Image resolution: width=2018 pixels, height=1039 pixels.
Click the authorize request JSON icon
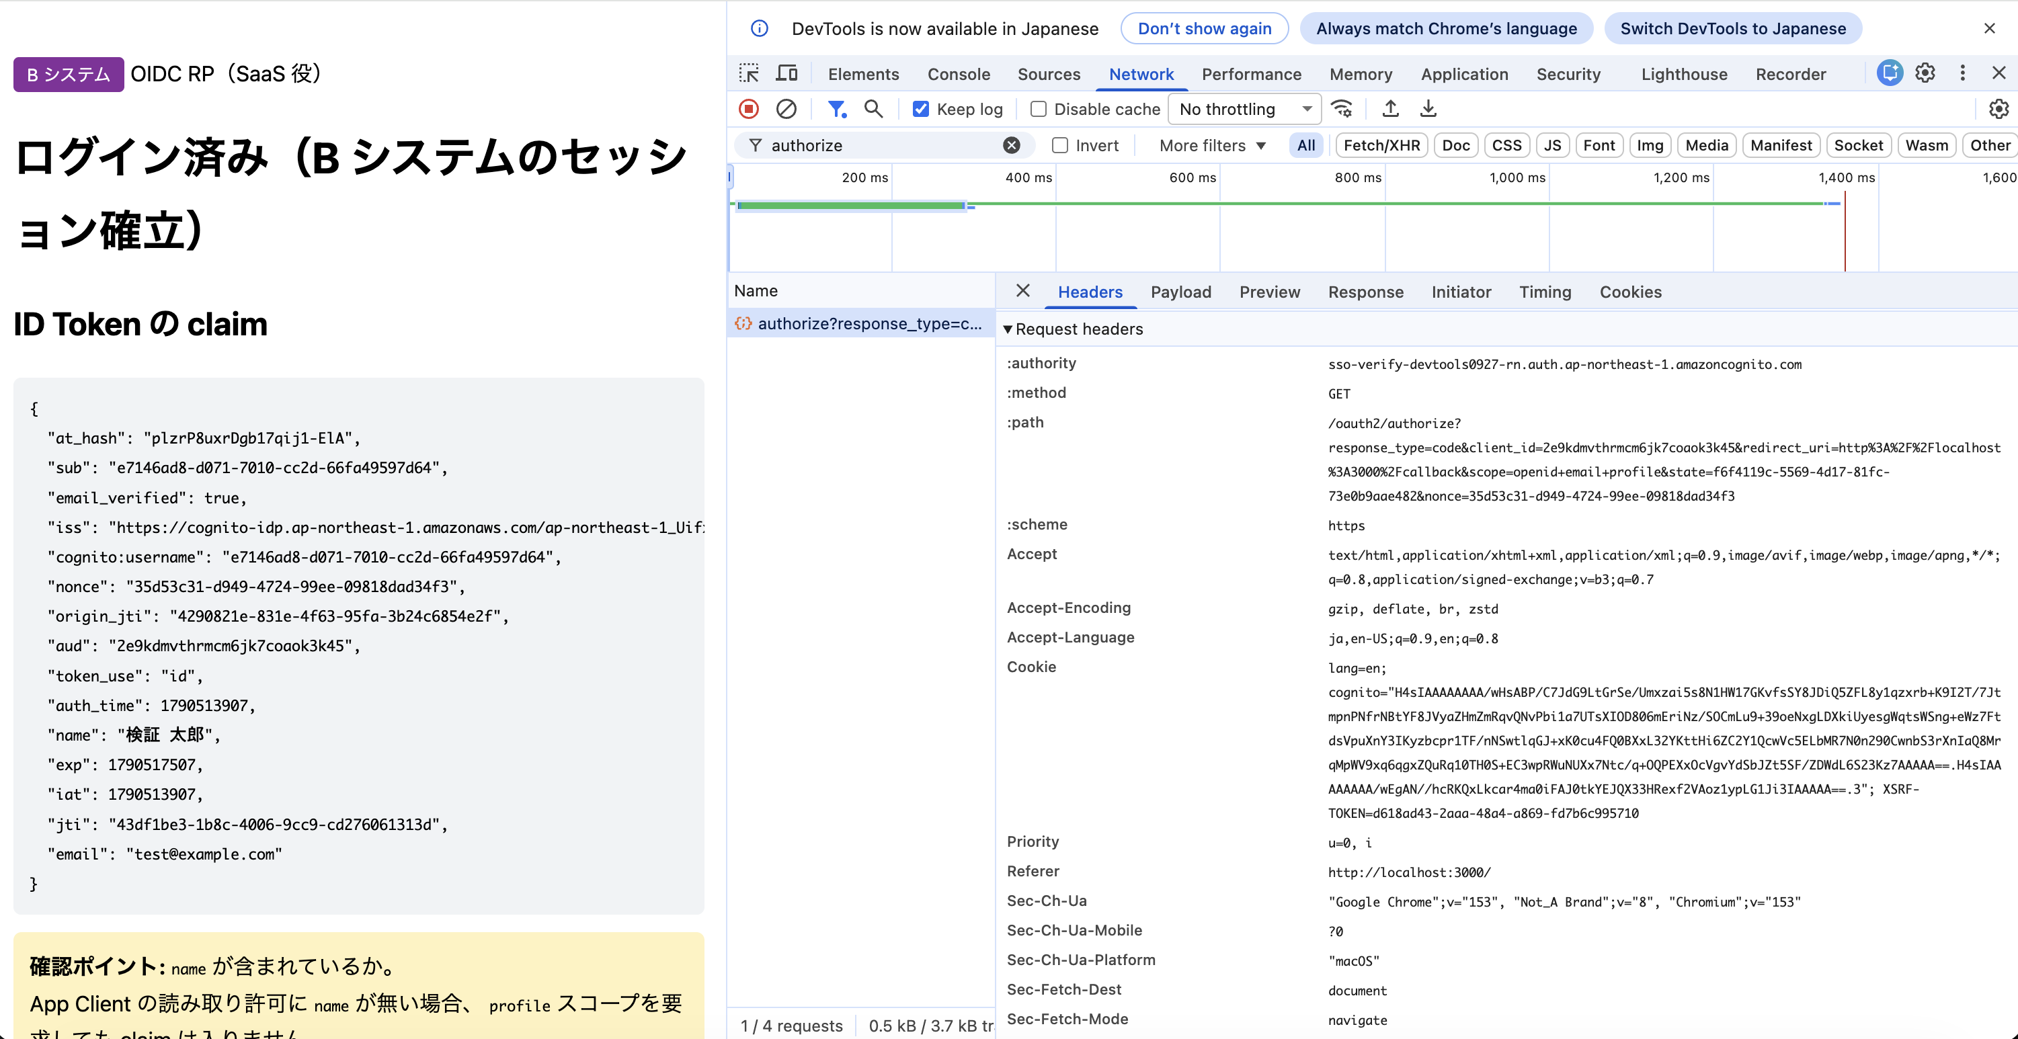tap(743, 323)
